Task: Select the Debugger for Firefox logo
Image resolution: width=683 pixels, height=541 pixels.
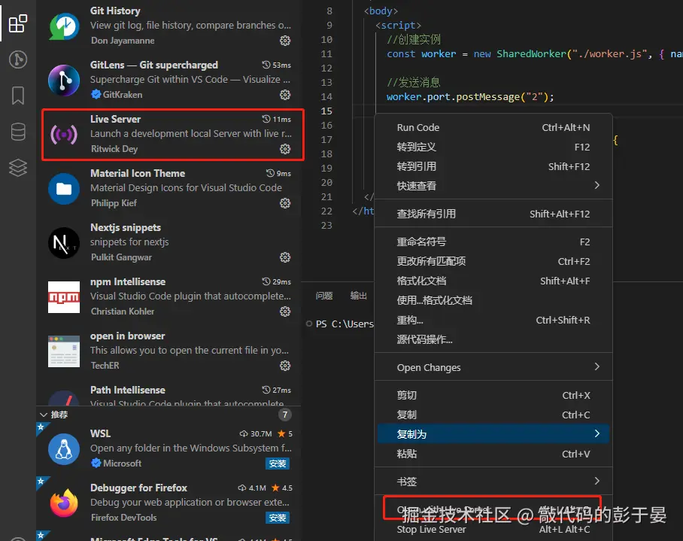Action: coord(64,503)
